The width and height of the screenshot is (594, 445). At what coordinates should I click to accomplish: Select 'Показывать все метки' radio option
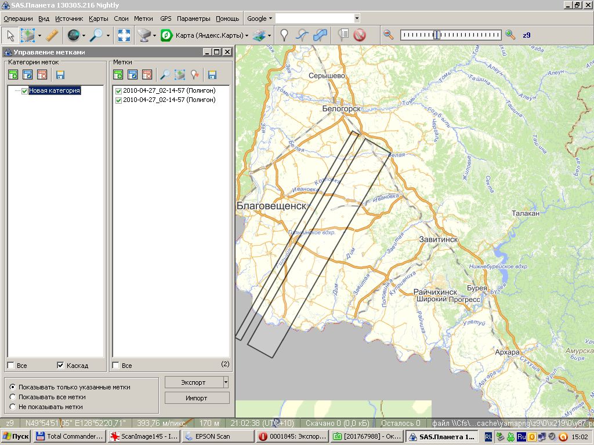pos(13,397)
